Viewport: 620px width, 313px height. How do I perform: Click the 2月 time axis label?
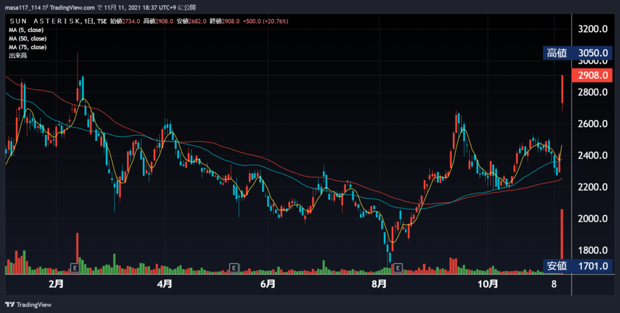(56, 284)
